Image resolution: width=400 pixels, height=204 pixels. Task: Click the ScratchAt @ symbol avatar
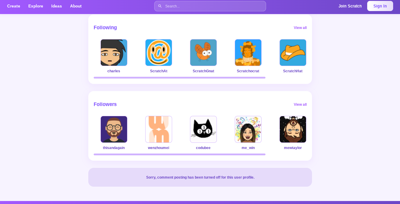click(x=159, y=53)
